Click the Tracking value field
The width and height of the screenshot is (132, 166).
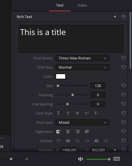[98, 95]
